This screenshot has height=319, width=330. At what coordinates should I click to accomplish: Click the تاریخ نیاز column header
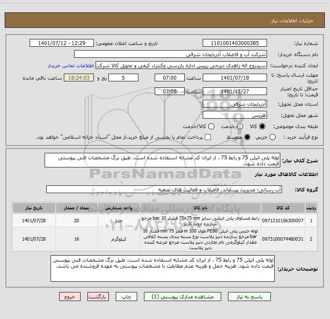(34, 208)
